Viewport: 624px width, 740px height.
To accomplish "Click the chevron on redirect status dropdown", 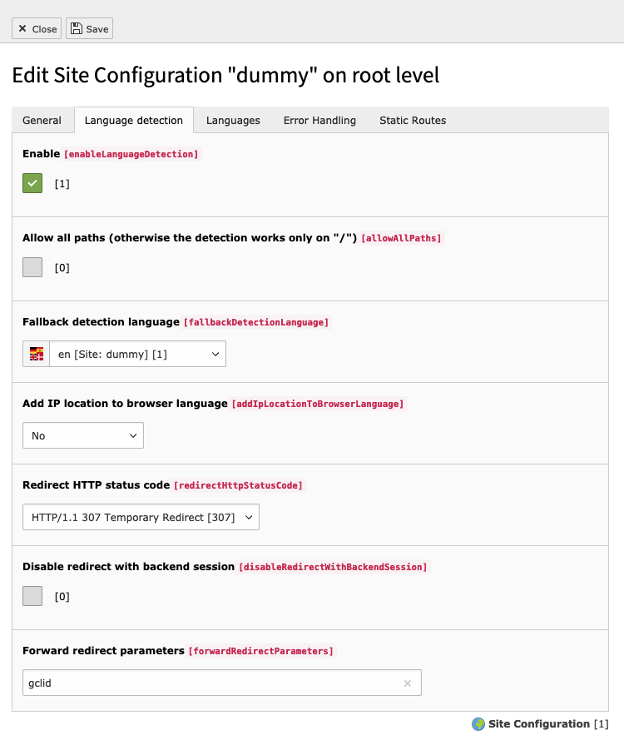I will point(249,517).
